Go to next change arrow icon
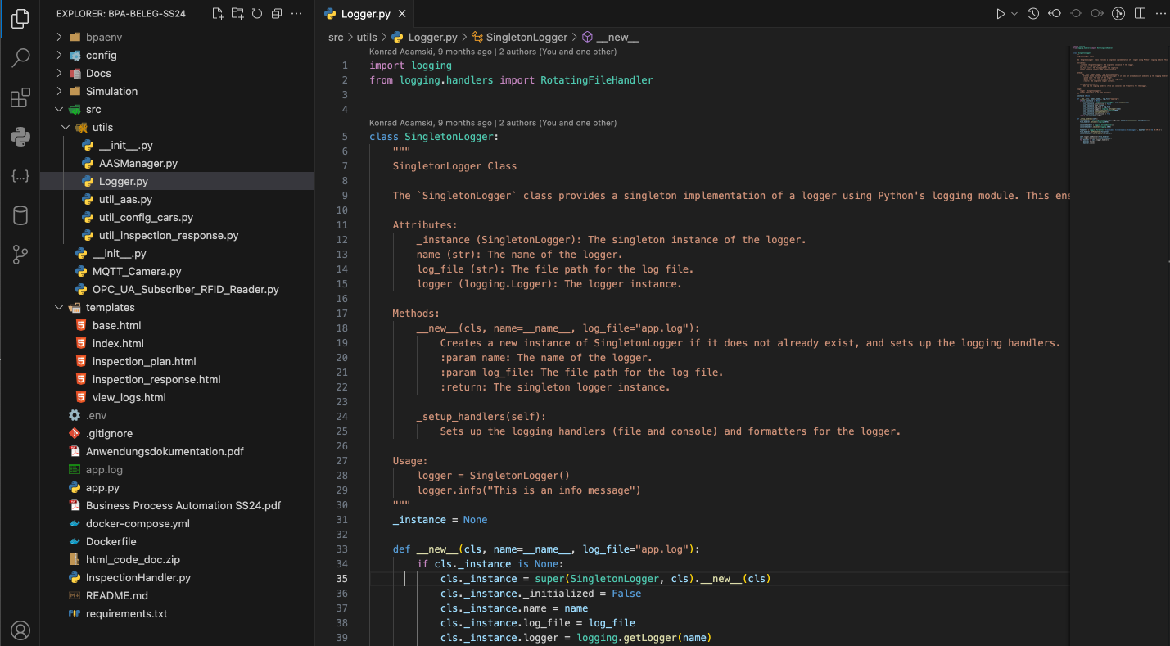Image resolution: width=1170 pixels, height=646 pixels. 1097,14
